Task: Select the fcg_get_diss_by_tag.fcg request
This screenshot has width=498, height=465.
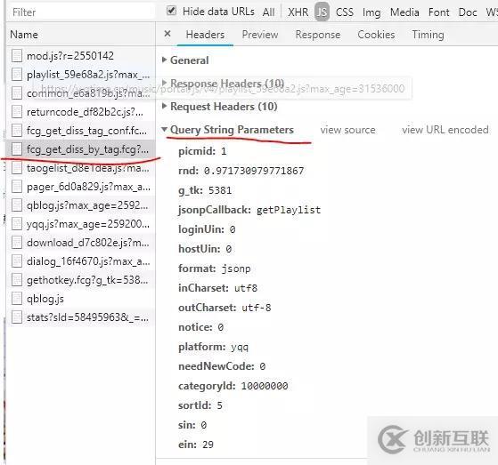Action: [81, 149]
